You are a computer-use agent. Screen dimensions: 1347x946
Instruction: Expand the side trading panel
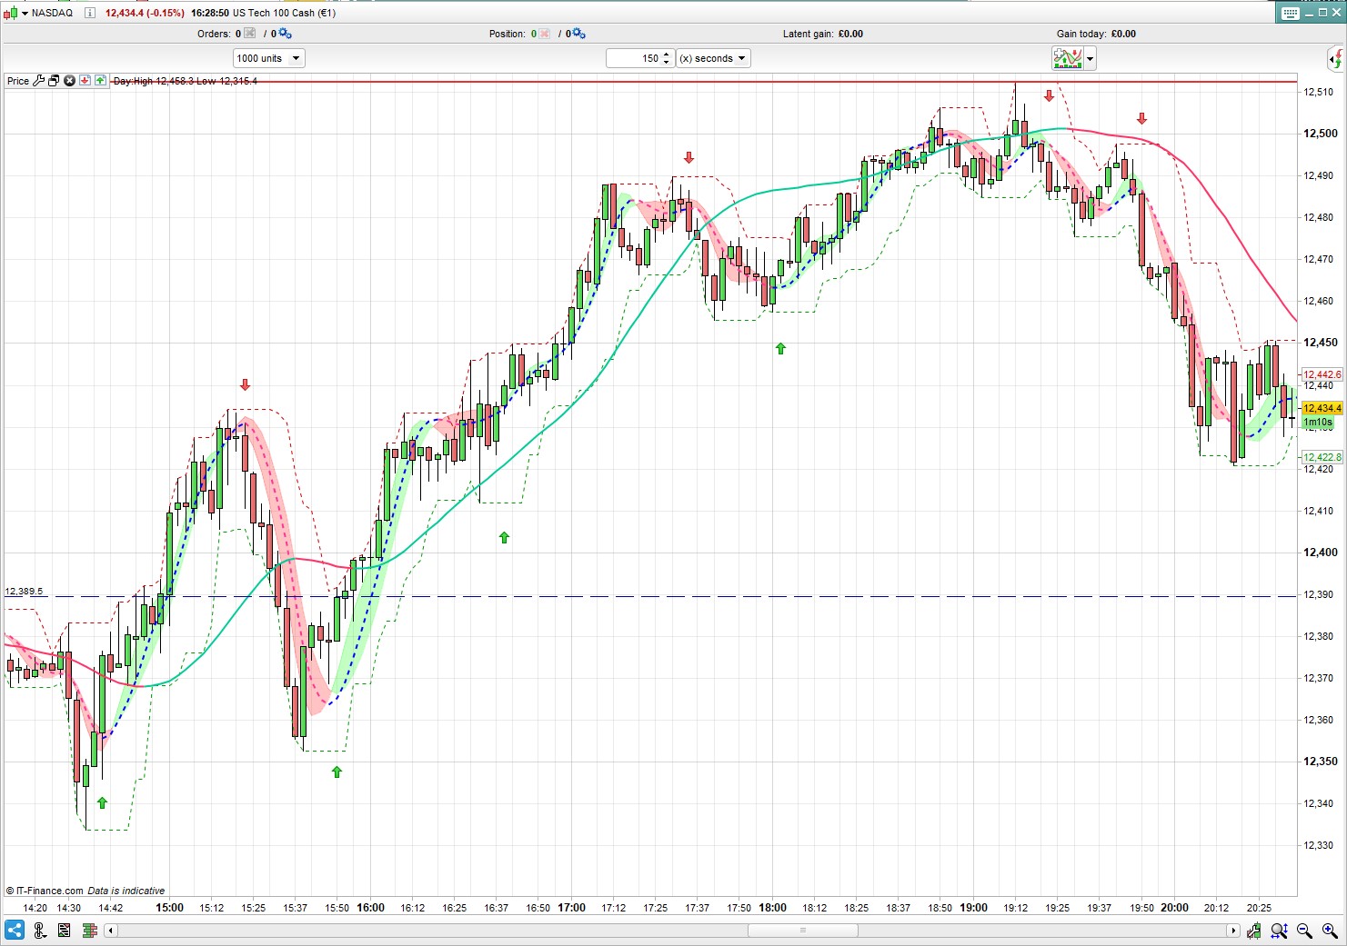pos(1335,60)
